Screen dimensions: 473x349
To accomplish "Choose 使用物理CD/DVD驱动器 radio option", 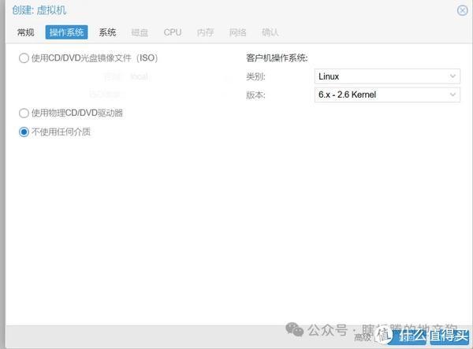I will (24, 113).
